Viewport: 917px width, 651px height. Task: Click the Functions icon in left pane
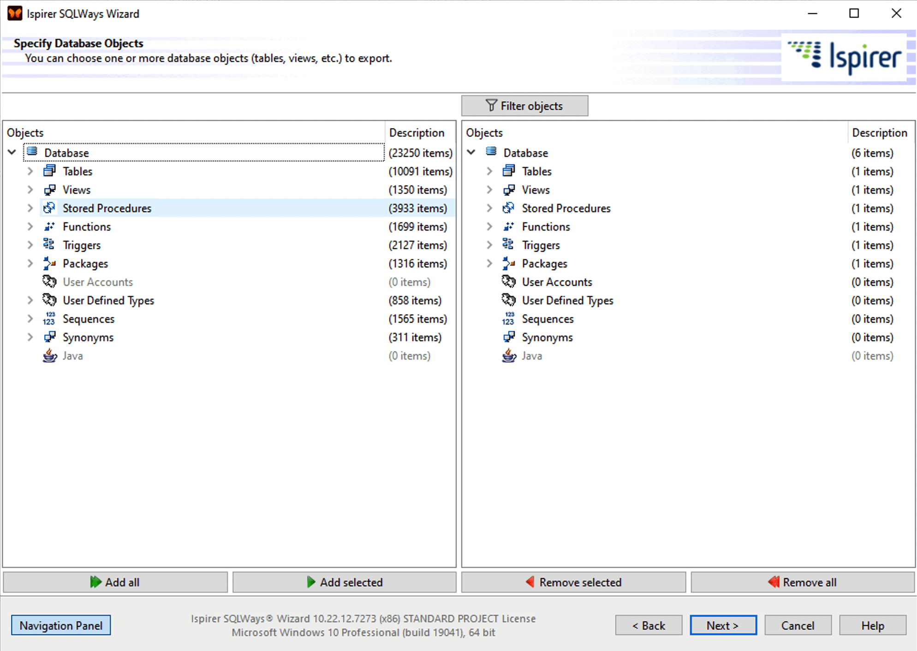pos(49,226)
